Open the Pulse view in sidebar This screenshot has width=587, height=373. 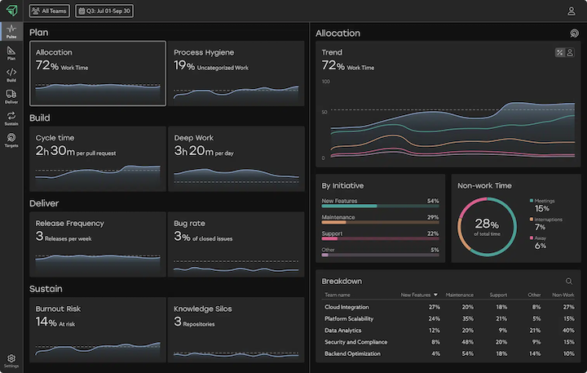click(11, 32)
